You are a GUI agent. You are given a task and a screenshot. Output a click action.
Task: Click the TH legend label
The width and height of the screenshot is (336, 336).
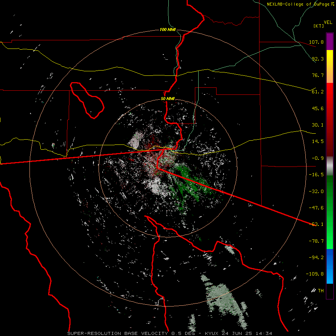pyautogui.click(x=321, y=291)
